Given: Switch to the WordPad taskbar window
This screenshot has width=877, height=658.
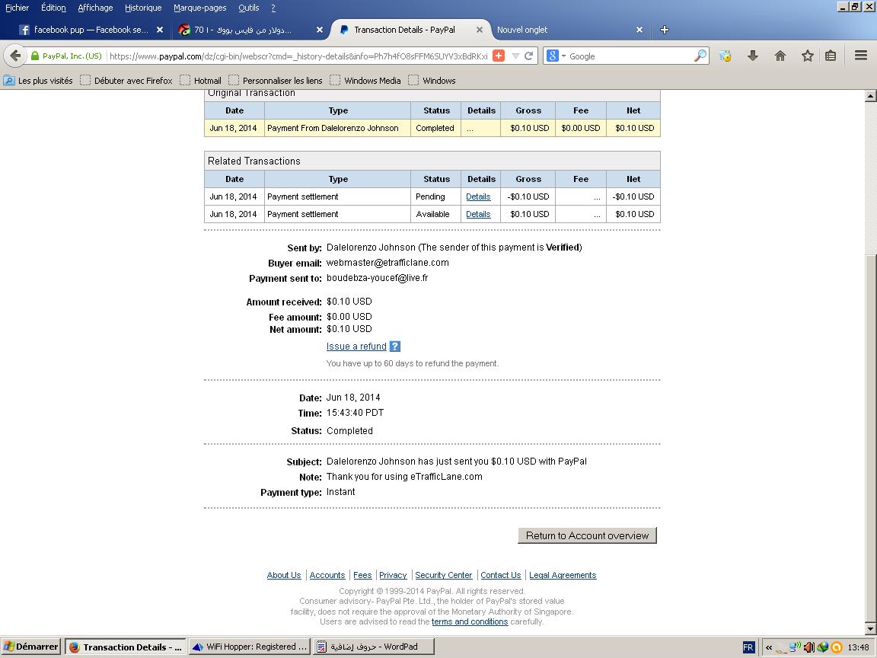Looking at the screenshot, I should click(374, 647).
